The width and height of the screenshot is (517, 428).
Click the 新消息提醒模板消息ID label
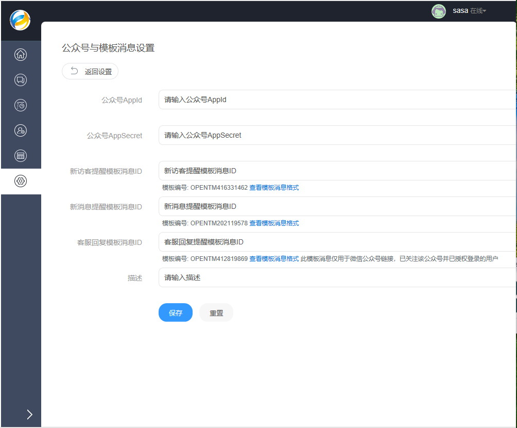[106, 207]
